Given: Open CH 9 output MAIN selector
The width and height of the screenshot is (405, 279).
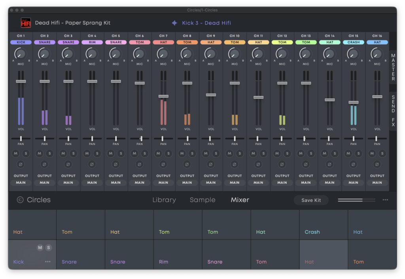Looking at the screenshot, I should [211, 183].
